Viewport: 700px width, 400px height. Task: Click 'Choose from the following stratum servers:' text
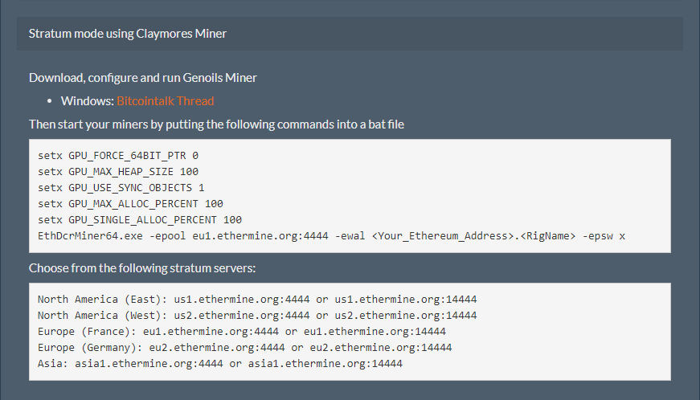[142, 268]
